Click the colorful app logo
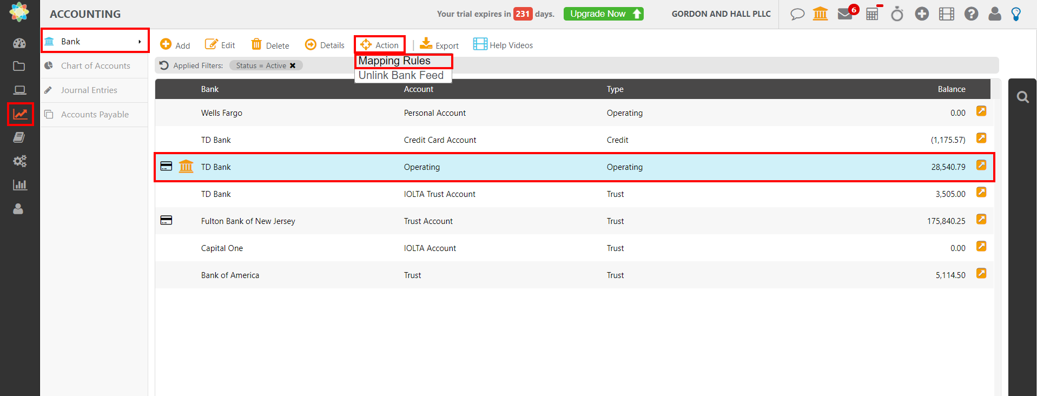The height and width of the screenshot is (396, 1037). pos(19,12)
